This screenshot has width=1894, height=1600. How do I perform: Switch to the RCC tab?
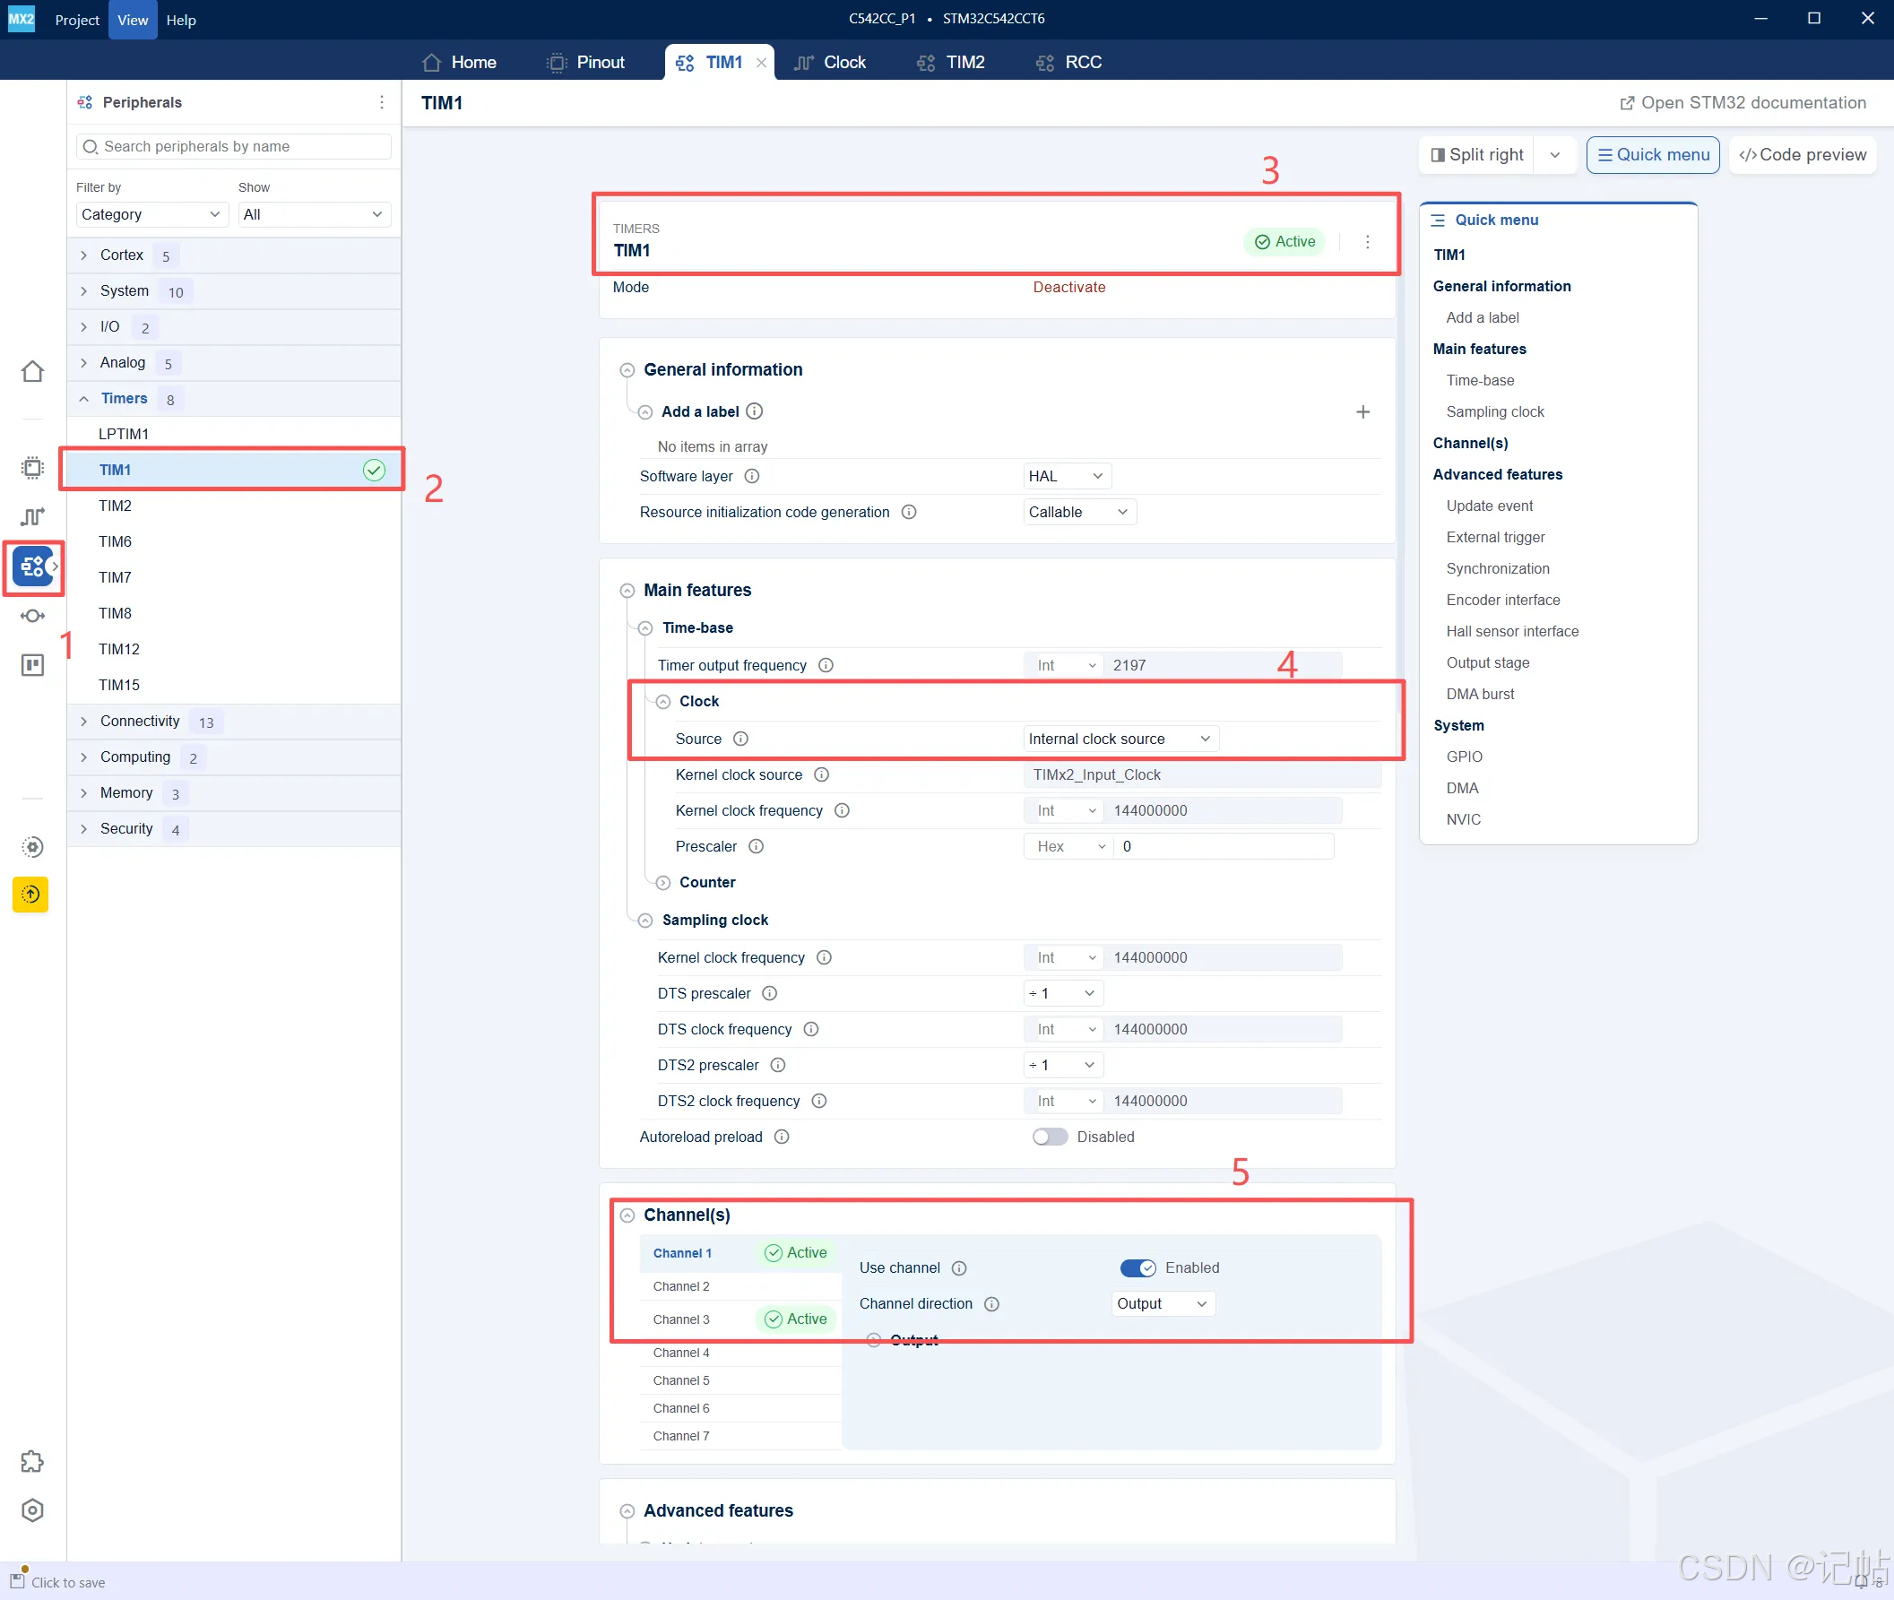pyautogui.click(x=1069, y=63)
